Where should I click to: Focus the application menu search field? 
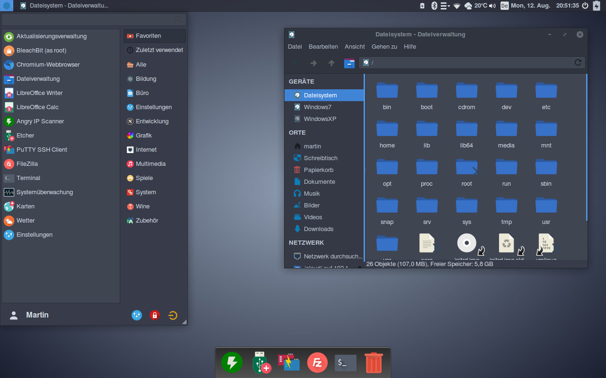tap(93, 19)
